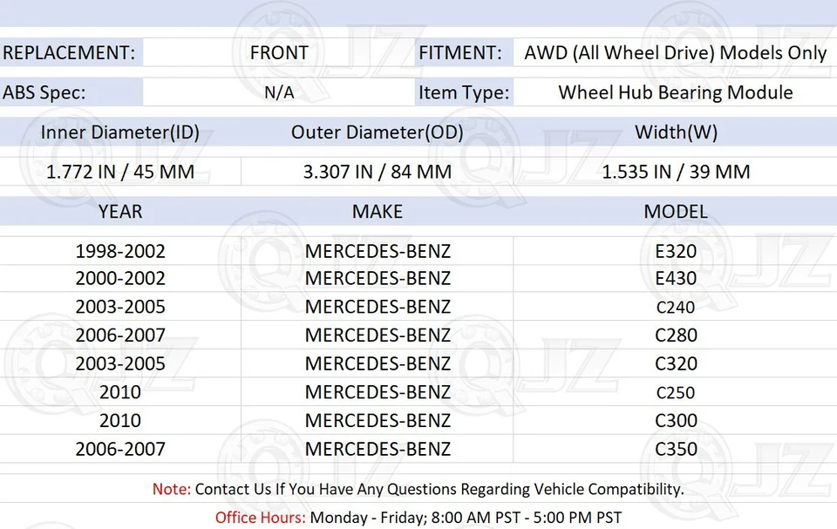The image size is (837, 529).
Task: Select the C350 model cell
Action: click(676, 449)
